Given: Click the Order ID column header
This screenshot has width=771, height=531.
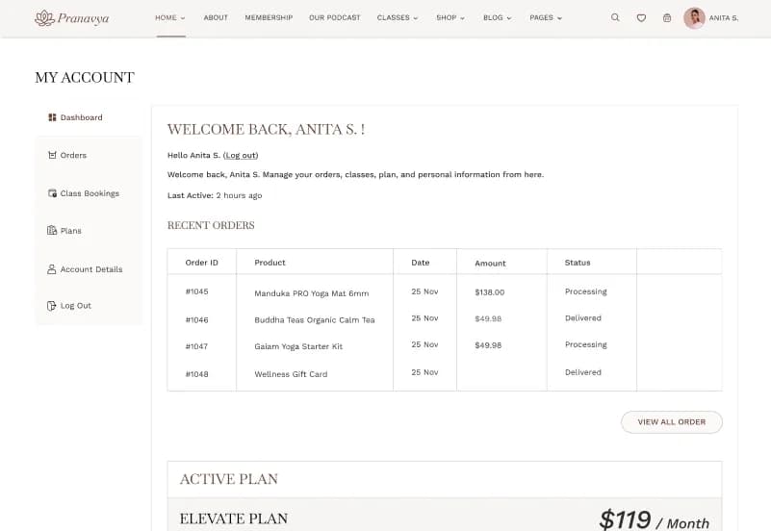Looking at the screenshot, I should [201, 263].
